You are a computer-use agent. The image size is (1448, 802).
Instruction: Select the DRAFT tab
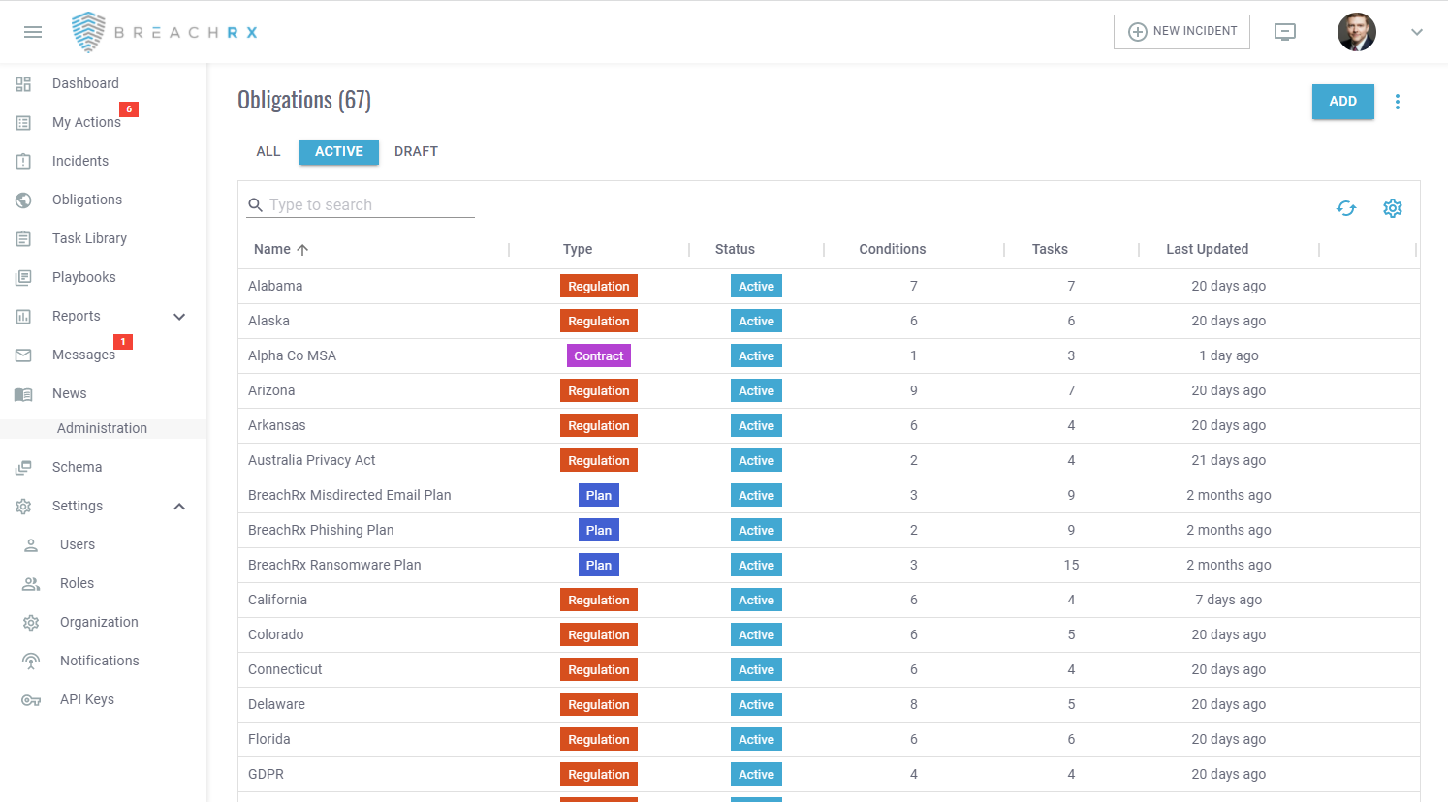tap(416, 151)
